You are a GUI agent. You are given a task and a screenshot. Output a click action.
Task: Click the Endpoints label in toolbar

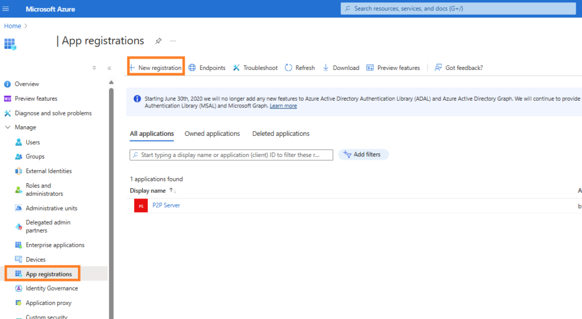tap(213, 68)
